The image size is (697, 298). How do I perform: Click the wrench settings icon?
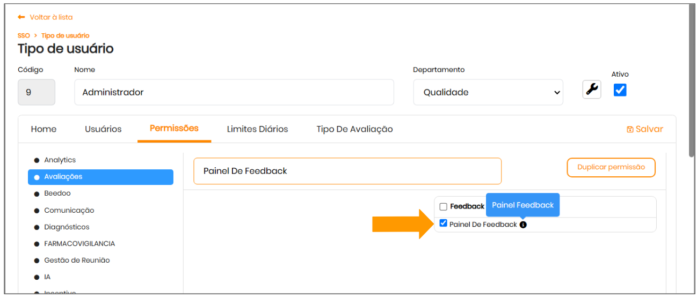592,90
